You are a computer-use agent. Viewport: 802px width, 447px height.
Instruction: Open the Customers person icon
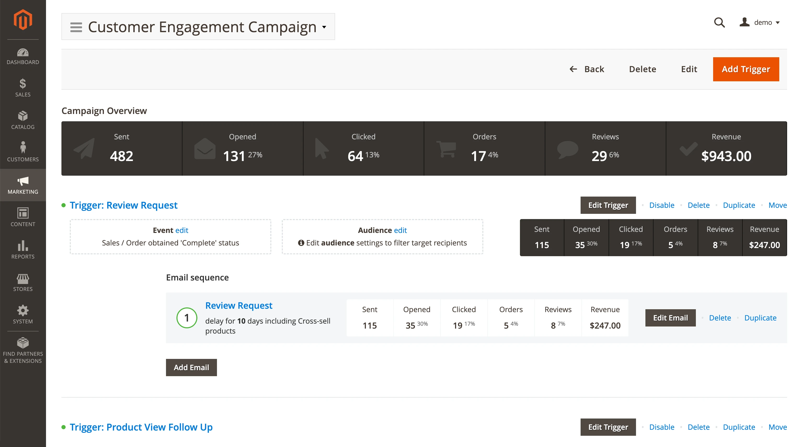(x=23, y=147)
